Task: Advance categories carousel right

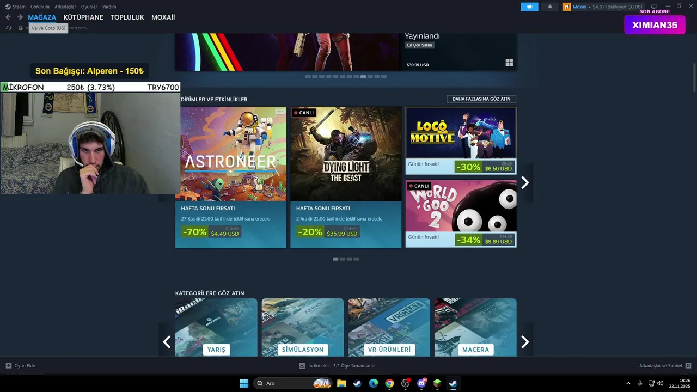Action: point(525,341)
